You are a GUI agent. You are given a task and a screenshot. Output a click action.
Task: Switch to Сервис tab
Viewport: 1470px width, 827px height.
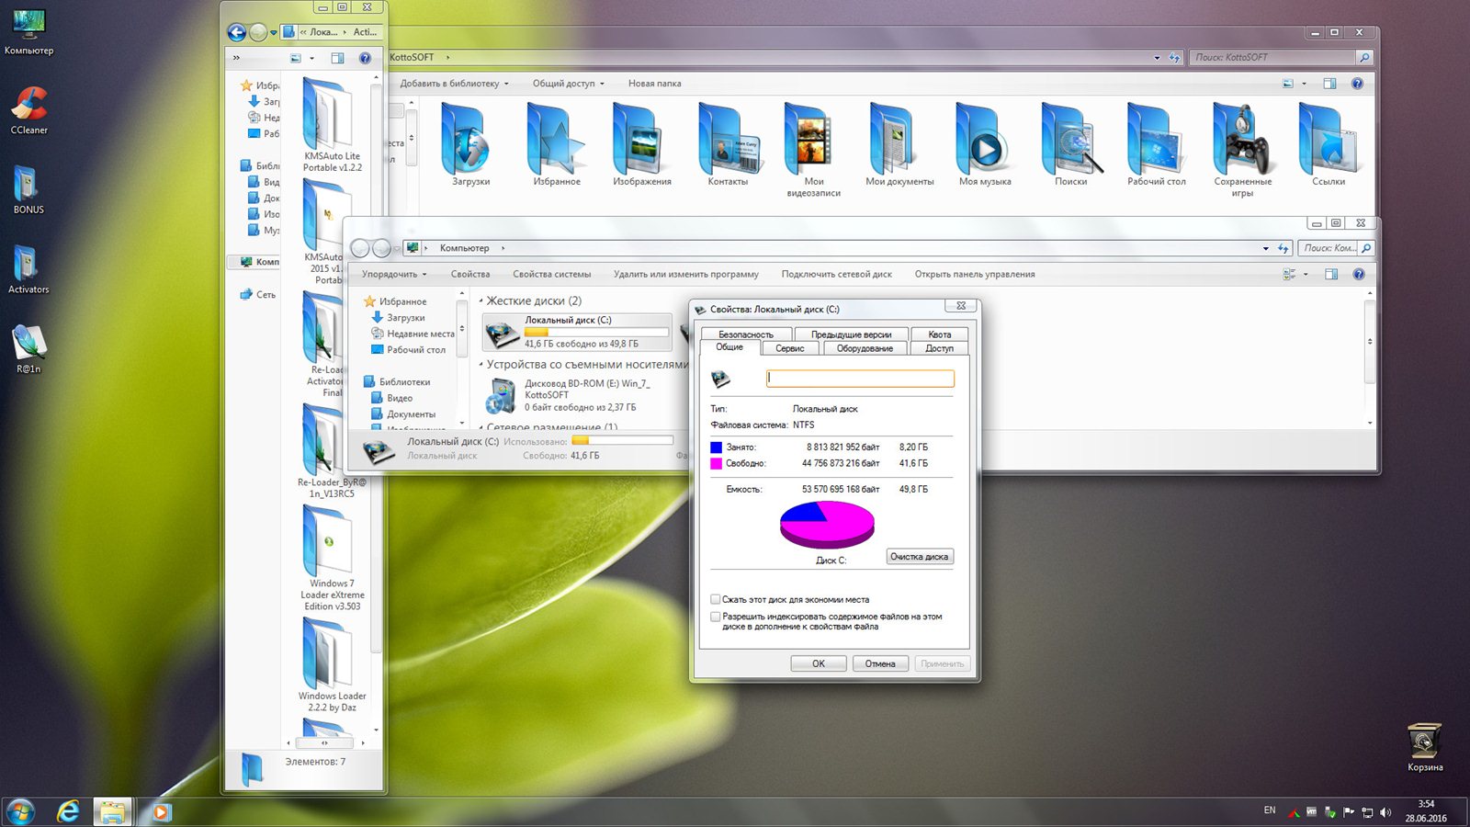coord(789,348)
